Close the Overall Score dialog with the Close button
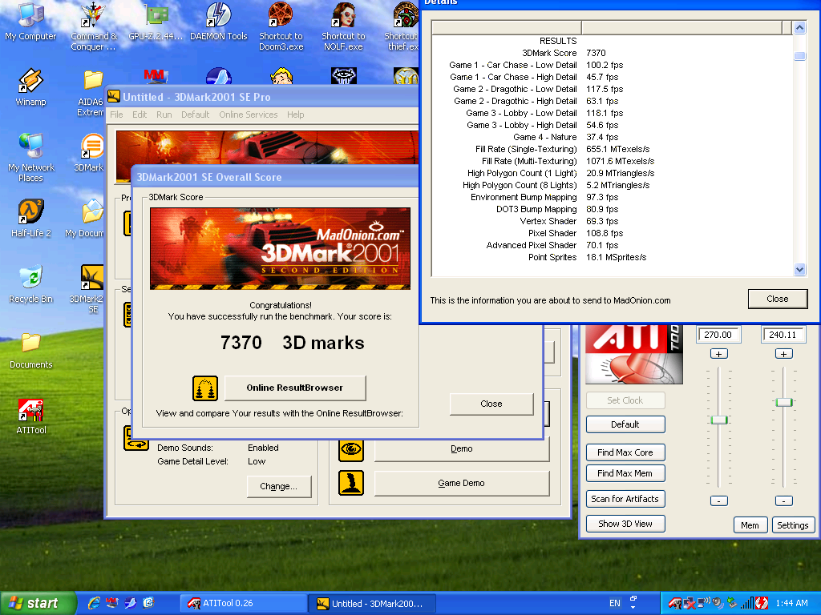The height and width of the screenshot is (615, 821). tap(491, 404)
